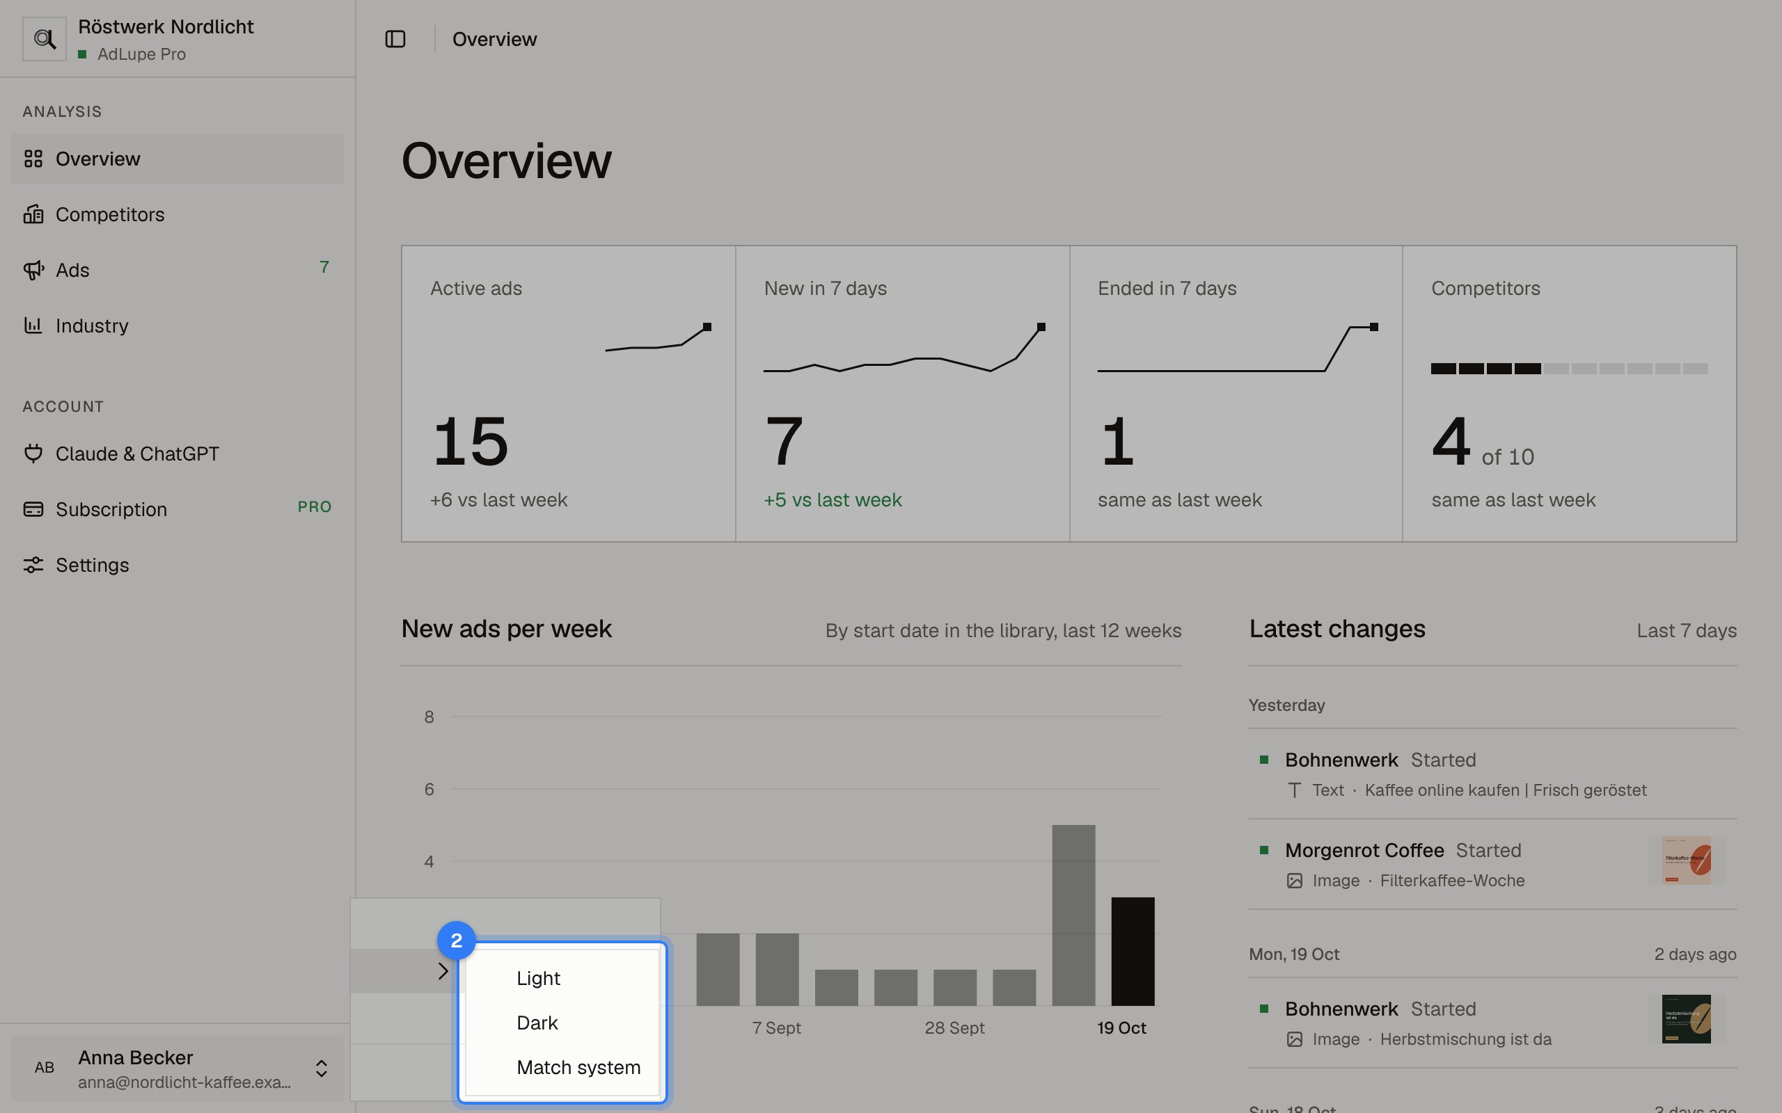
Task: Click anna@nordlicht-kaffee email text
Action: pyautogui.click(x=184, y=1082)
